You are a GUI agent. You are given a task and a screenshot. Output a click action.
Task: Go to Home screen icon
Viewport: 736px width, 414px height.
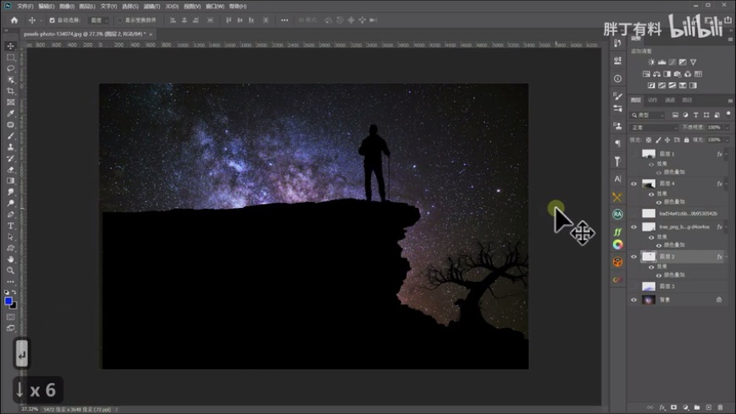(x=14, y=20)
